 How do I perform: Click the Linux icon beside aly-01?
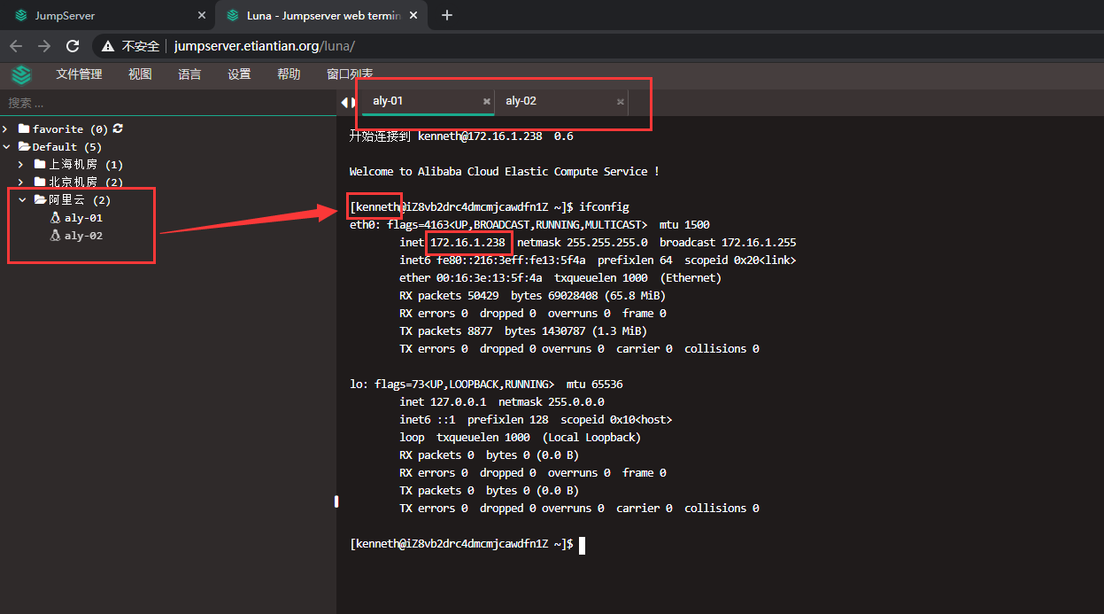(x=55, y=218)
